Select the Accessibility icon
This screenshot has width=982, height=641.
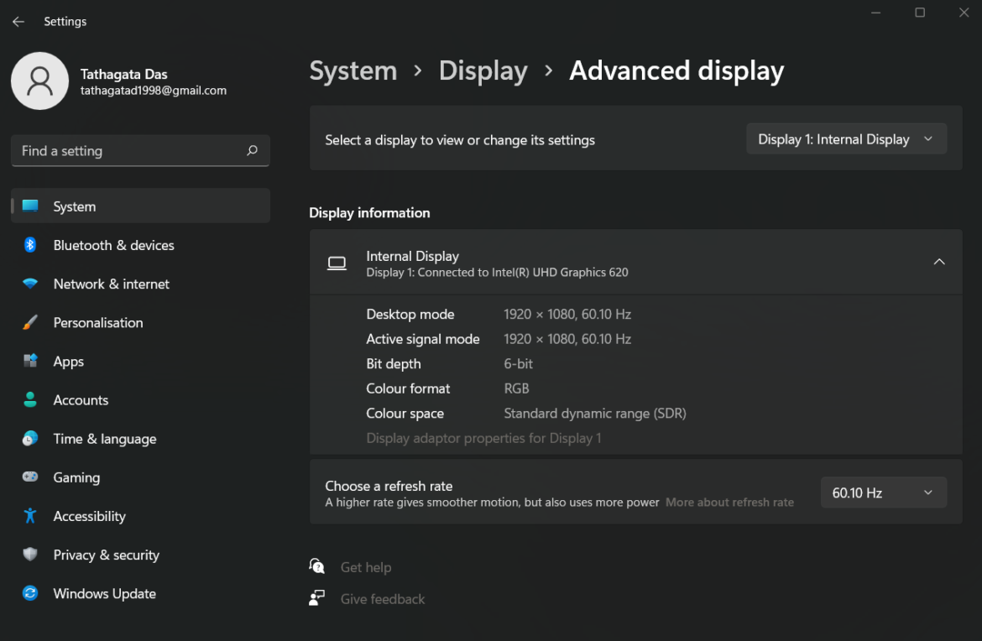[x=30, y=516]
